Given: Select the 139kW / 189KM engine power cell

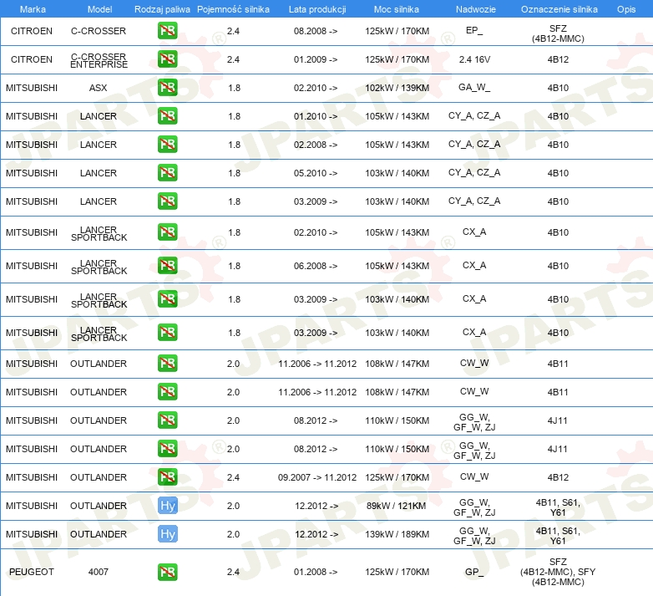Looking at the screenshot, I should [x=397, y=534].
